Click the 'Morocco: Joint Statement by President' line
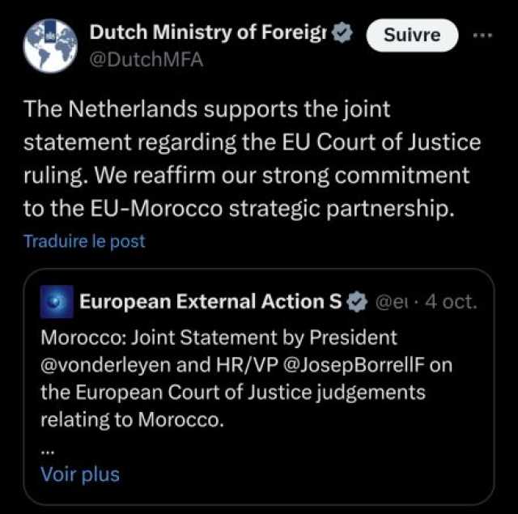The image size is (518, 514). (x=219, y=338)
